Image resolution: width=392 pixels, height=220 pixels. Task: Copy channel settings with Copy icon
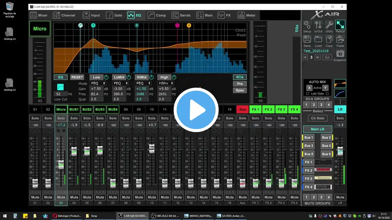click(x=329, y=39)
